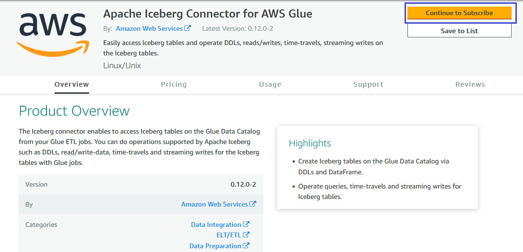Click external-link icon beside header Amazon Web Services

coord(188,28)
